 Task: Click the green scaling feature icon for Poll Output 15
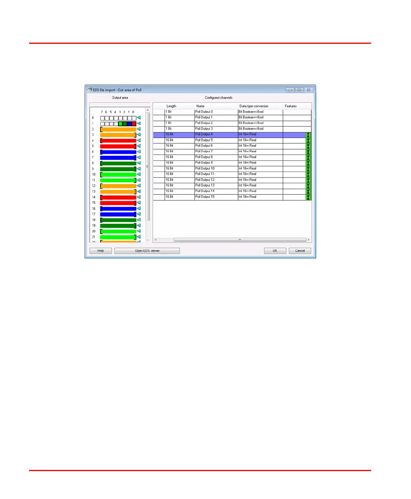pos(309,197)
